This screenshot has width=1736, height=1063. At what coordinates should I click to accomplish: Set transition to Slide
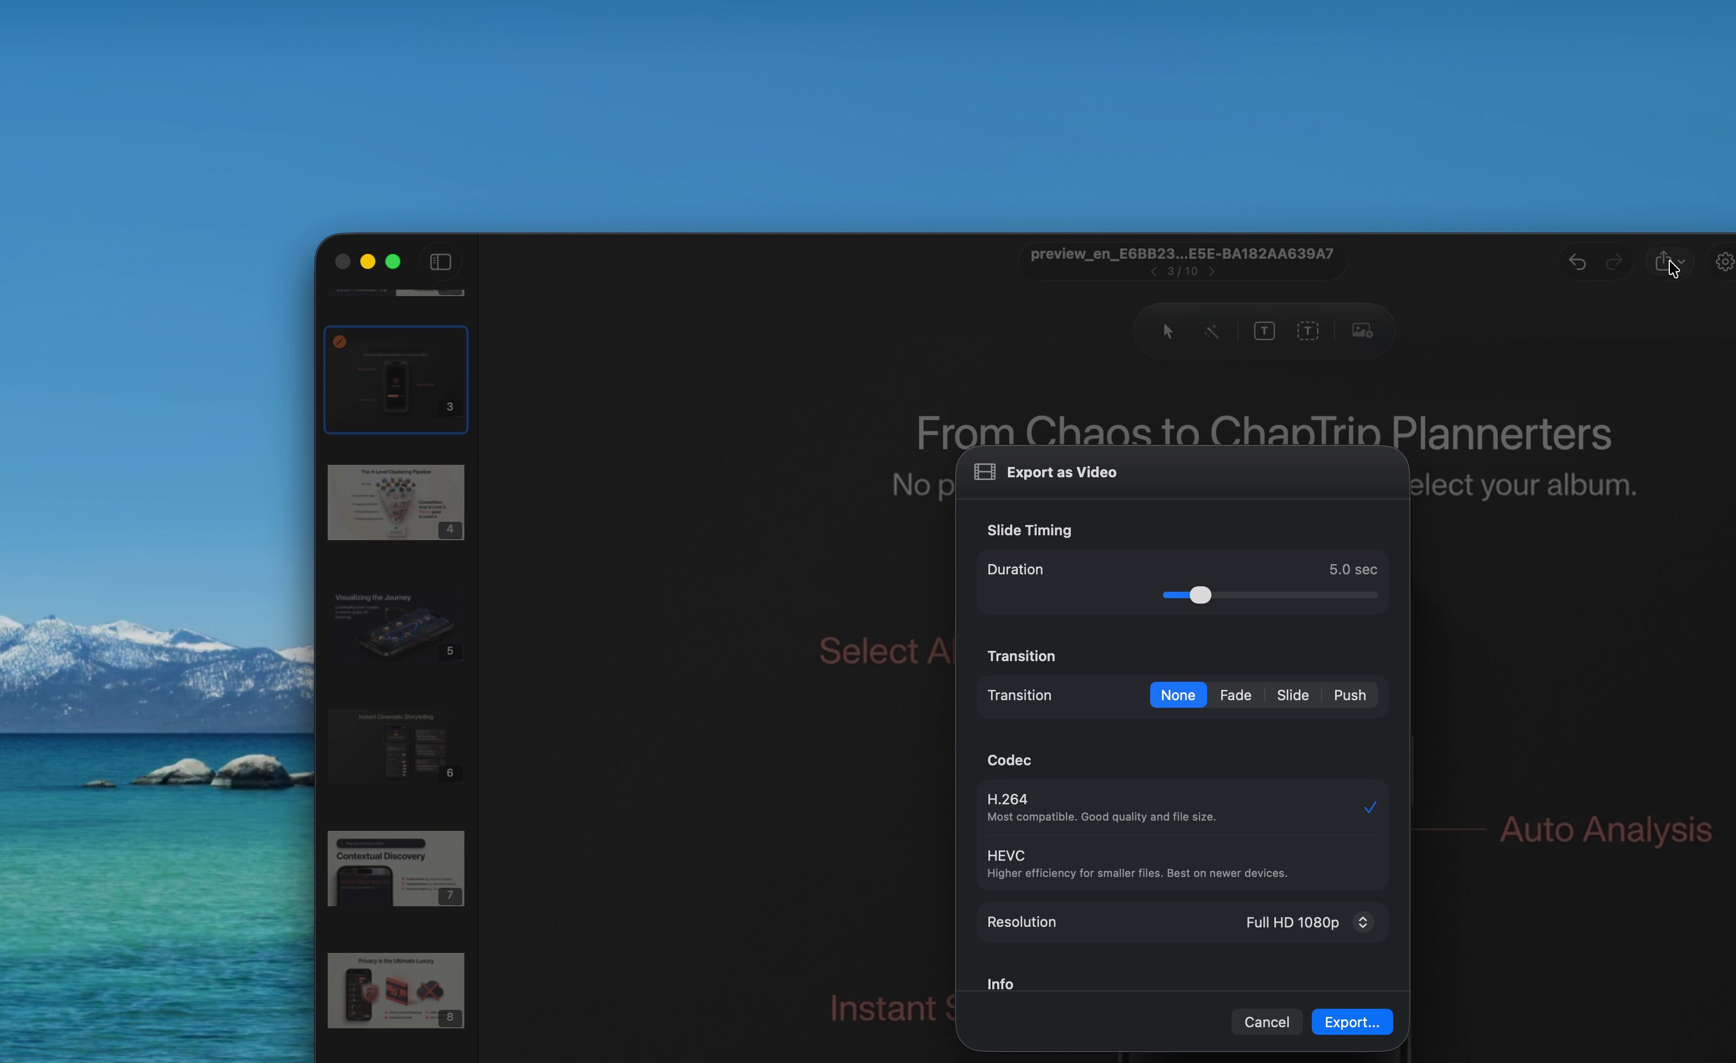[1292, 695]
